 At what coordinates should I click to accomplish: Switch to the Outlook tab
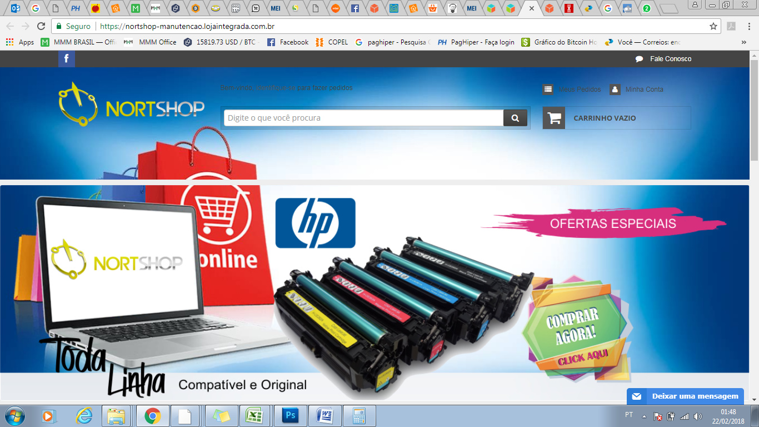16,8
